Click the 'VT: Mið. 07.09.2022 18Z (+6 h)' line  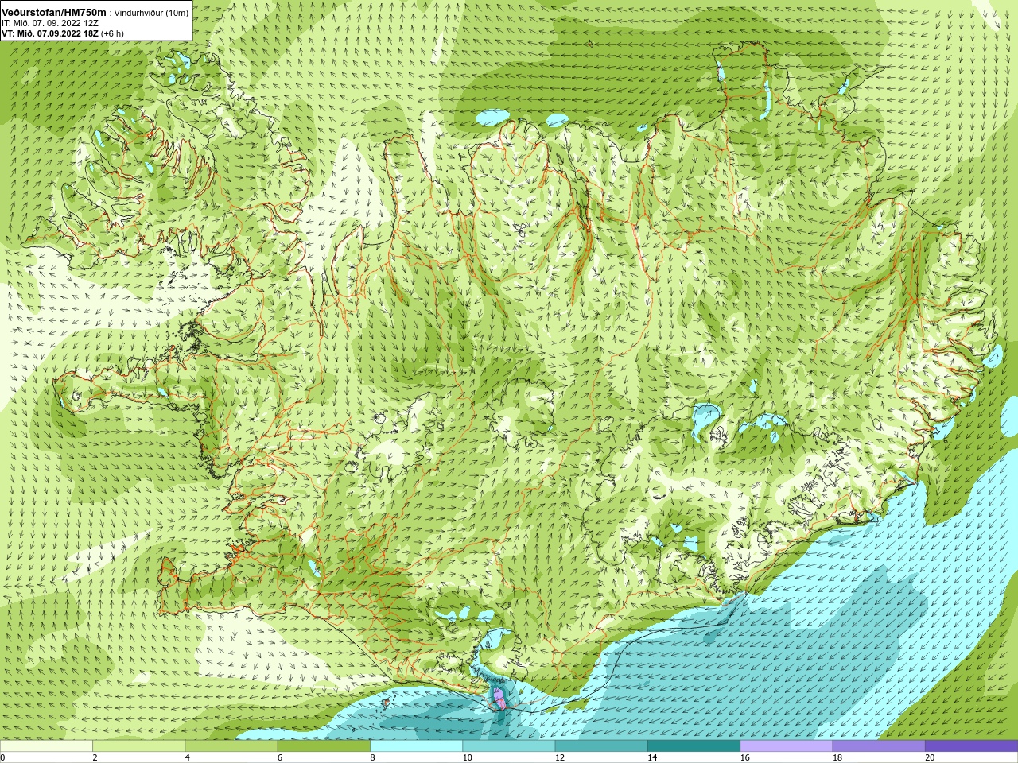pyautogui.click(x=63, y=33)
